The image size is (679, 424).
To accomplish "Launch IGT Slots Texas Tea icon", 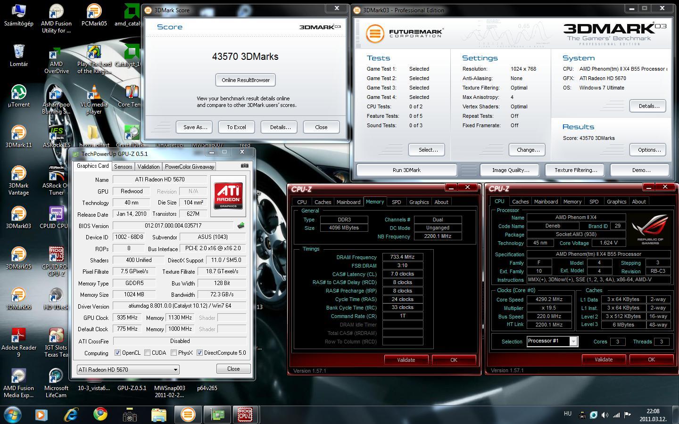I will coord(56,342).
